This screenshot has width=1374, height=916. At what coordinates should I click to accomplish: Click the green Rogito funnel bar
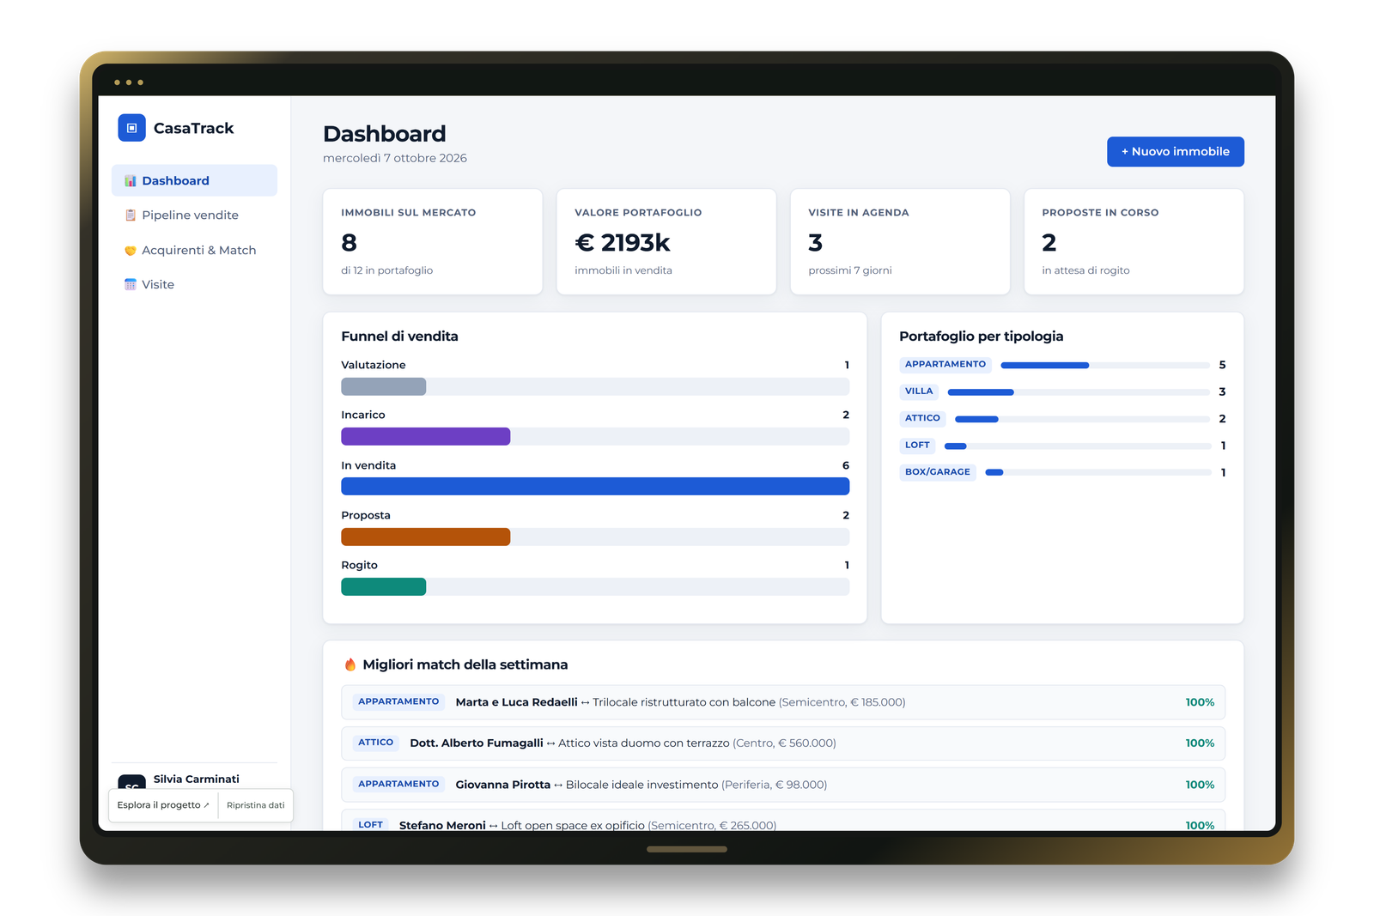(x=384, y=586)
